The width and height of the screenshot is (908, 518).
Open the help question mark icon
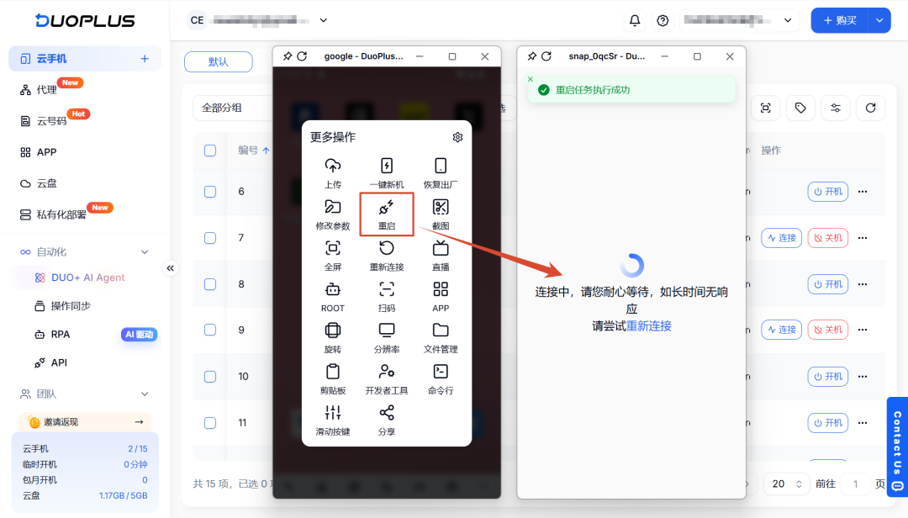coord(663,20)
